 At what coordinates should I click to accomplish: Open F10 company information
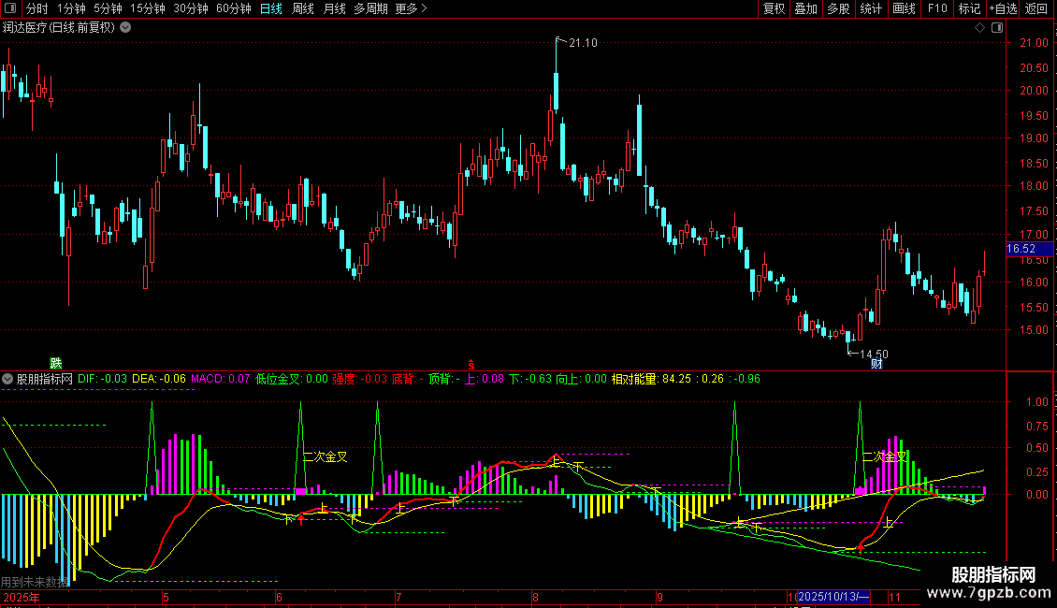(x=936, y=9)
